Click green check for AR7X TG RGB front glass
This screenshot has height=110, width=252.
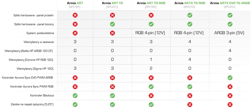click(x=190, y=15)
